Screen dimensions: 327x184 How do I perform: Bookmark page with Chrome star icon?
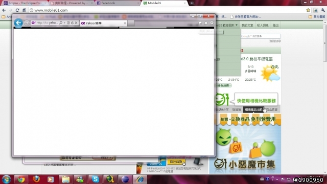pos(308,10)
